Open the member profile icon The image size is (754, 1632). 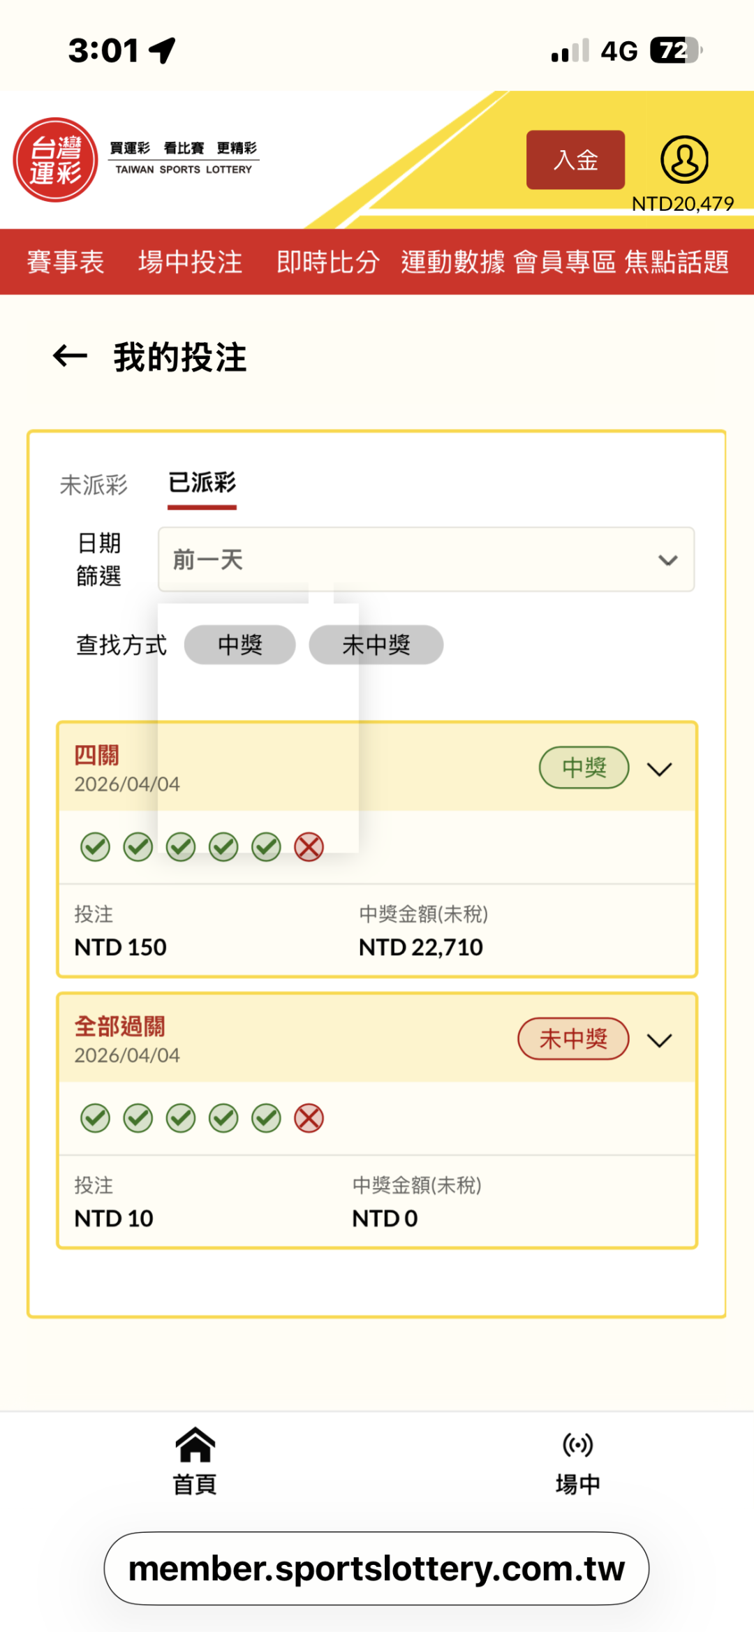[684, 160]
